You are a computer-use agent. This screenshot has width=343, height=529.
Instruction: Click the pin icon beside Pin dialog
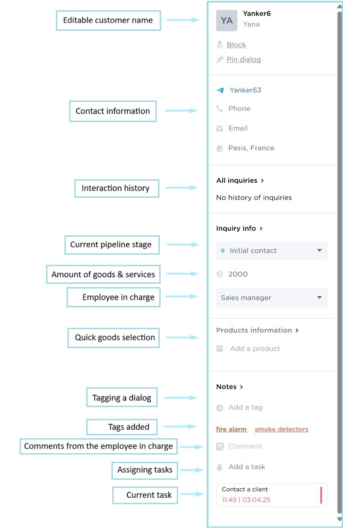point(220,59)
